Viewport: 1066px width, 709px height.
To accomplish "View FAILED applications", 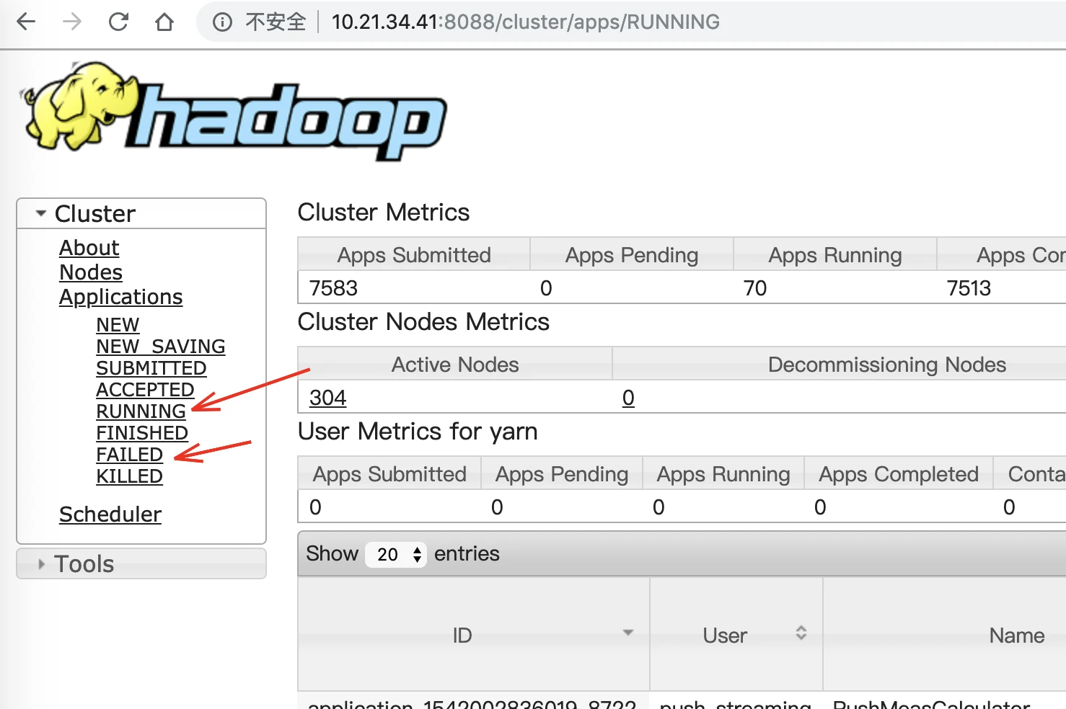I will [x=130, y=455].
